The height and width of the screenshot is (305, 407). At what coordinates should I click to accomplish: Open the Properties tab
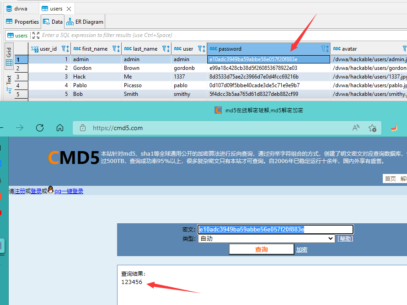click(22, 22)
